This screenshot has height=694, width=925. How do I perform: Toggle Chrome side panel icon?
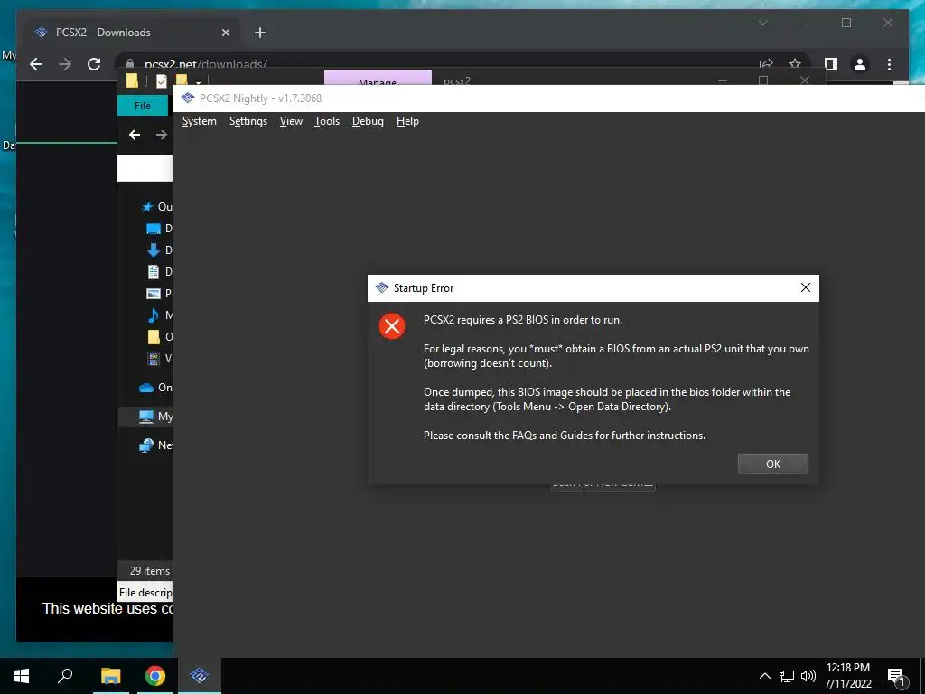[x=831, y=64]
